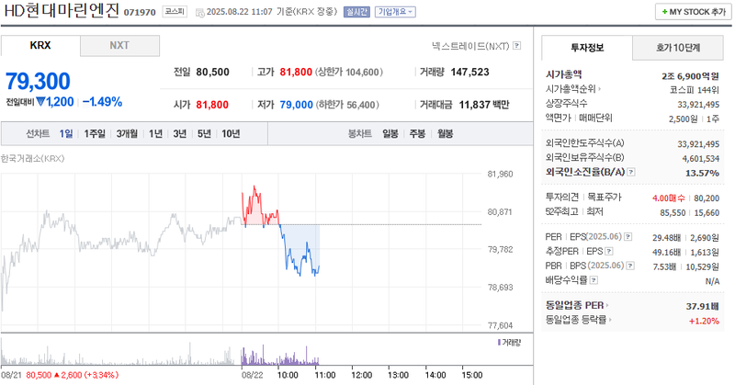Select the 3개월 line chart period
735x385 pixels.
[x=127, y=133]
